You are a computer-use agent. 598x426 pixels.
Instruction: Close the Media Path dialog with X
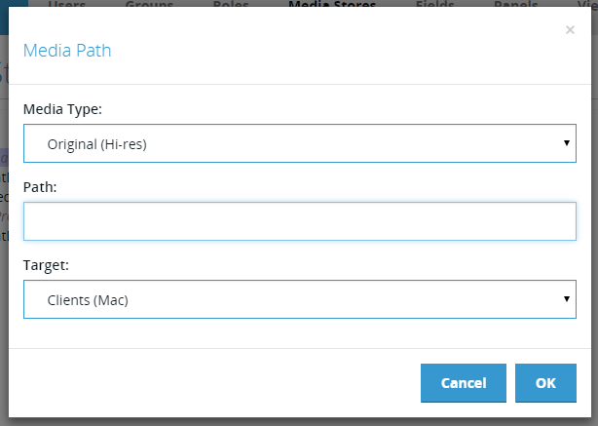point(570,30)
